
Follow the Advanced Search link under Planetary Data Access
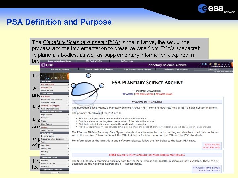(x=164, y=94)
